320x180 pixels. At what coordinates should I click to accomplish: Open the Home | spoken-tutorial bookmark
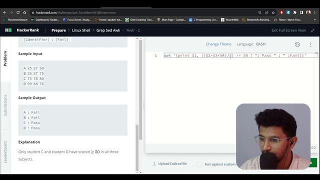(x=108, y=20)
